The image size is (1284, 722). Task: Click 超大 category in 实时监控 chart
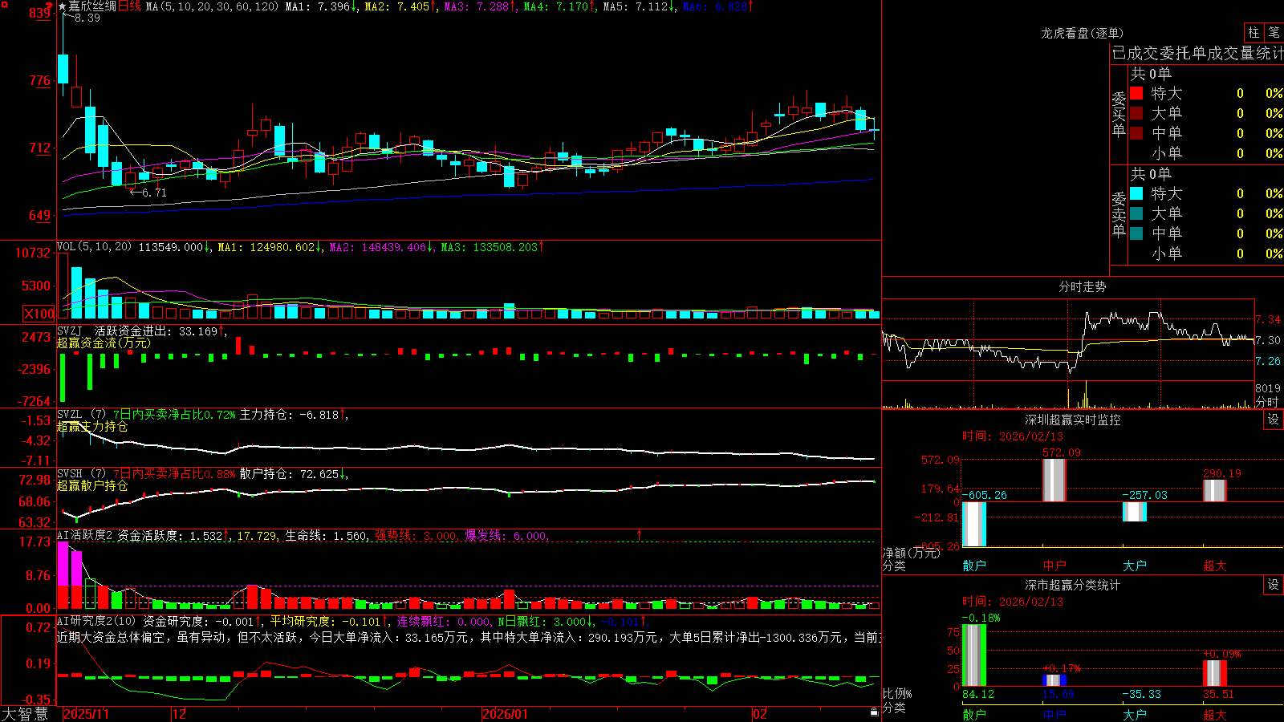tap(1215, 566)
